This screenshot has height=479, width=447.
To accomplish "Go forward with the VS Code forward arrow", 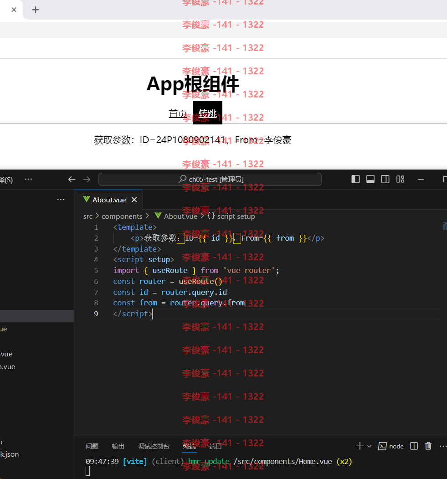I will click(87, 179).
